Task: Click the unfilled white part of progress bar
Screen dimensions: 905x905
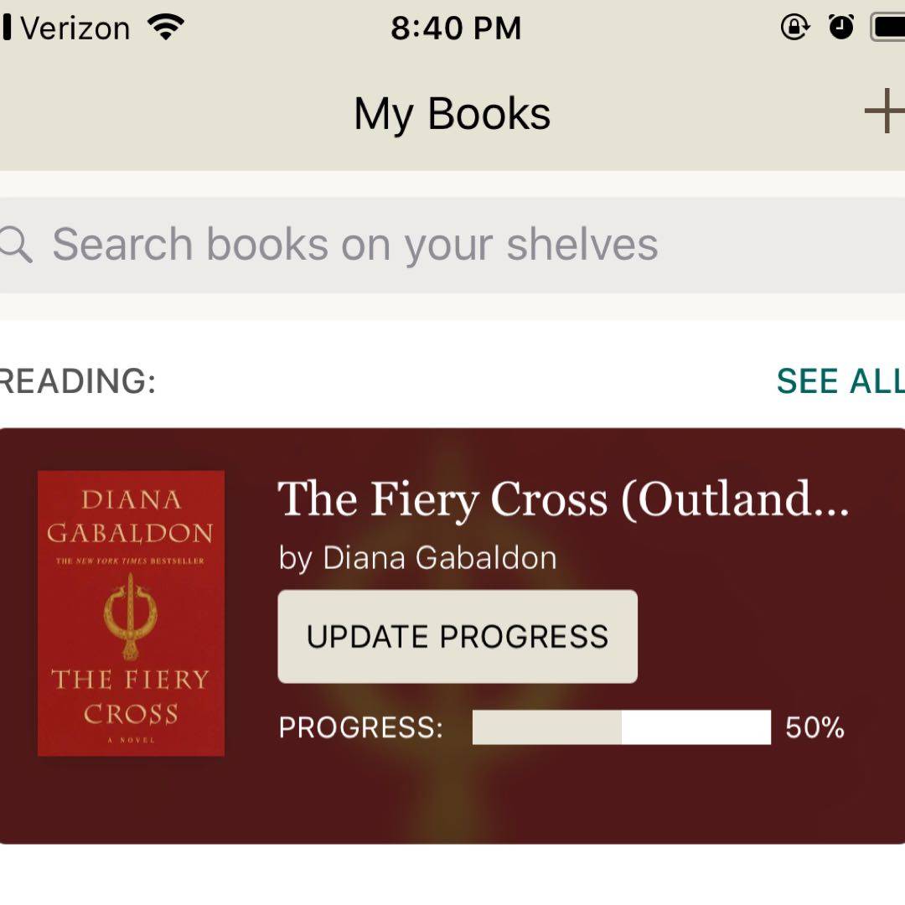Action: click(696, 727)
